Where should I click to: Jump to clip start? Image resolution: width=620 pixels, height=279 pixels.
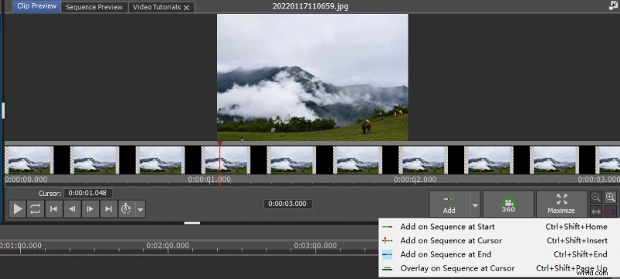[x=53, y=208]
